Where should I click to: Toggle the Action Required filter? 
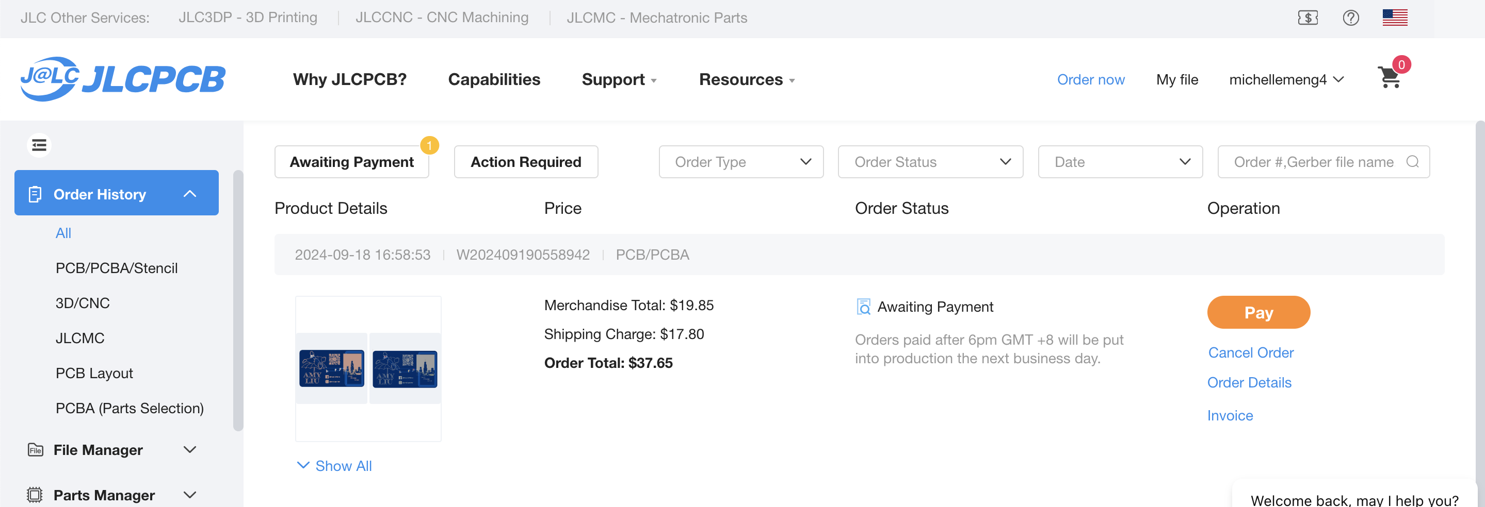526,162
